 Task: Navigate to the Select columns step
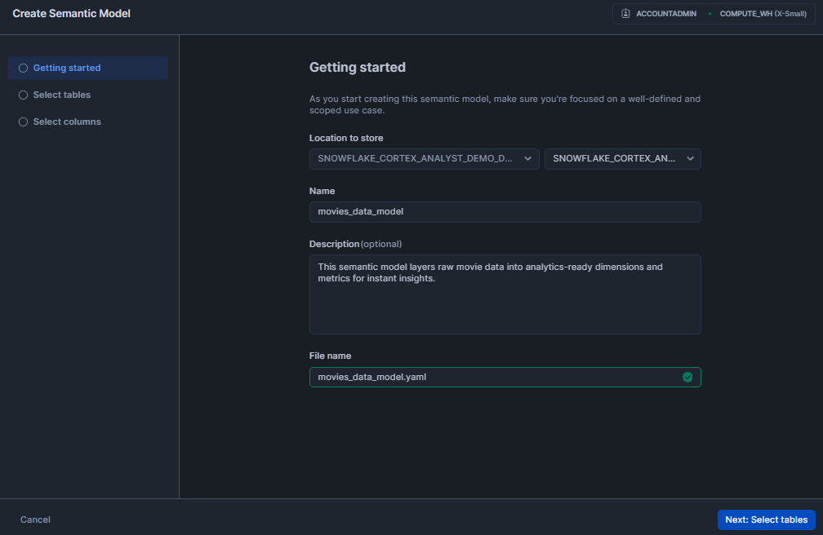pyautogui.click(x=67, y=121)
